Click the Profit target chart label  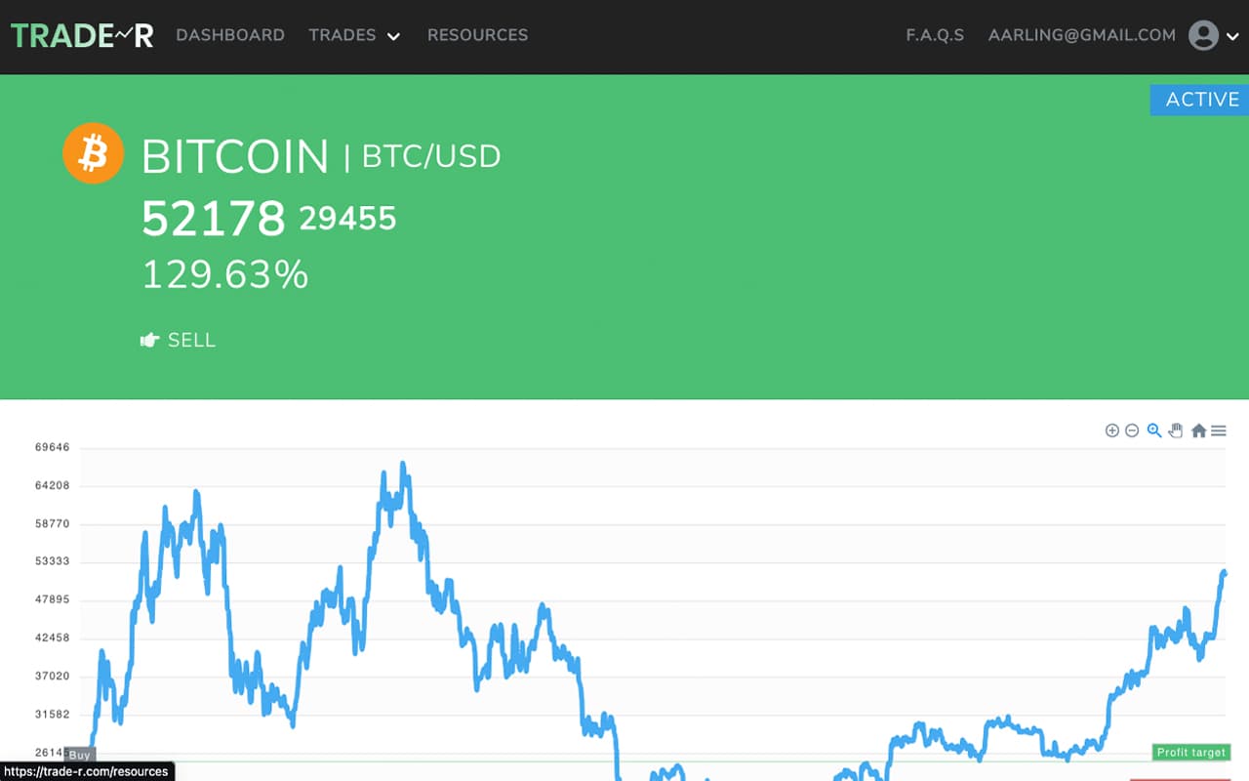[x=1190, y=753]
